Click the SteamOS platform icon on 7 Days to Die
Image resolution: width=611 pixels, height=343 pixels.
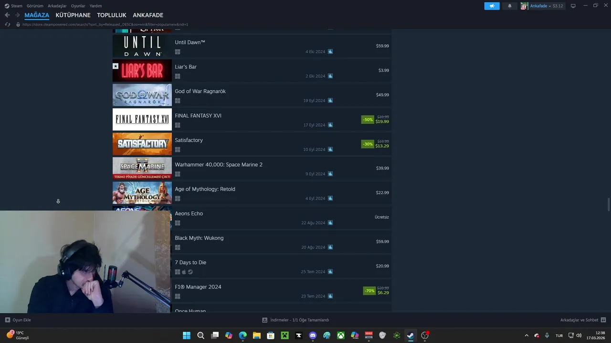[190, 272]
